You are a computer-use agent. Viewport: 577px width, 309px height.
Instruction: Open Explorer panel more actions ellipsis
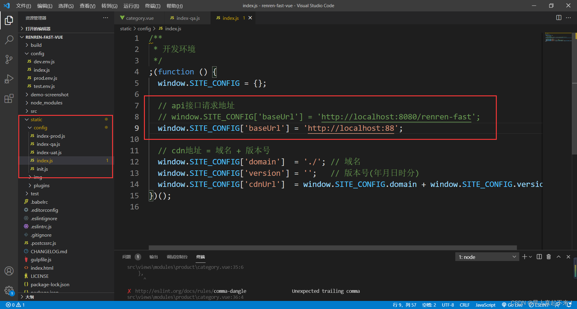105,18
